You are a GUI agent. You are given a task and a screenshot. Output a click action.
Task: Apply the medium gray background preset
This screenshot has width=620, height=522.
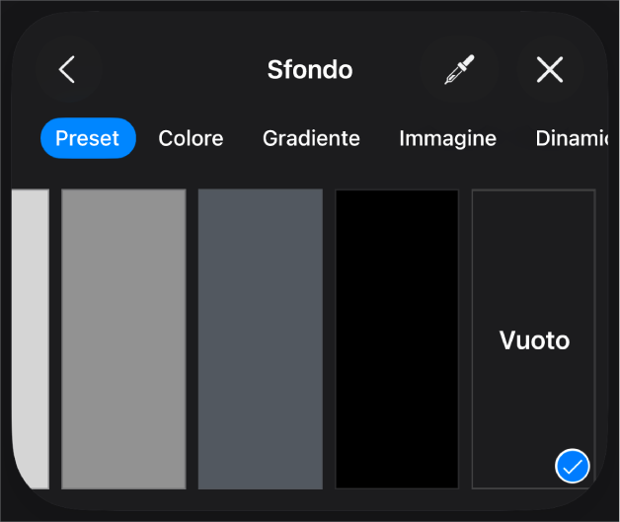(123, 339)
